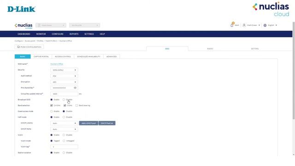295x166 pixels.
Task: Switch to the Setting top tab
Action: point(255,49)
